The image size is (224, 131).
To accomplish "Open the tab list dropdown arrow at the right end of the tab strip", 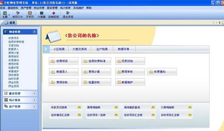I will (x=220, y=22).
